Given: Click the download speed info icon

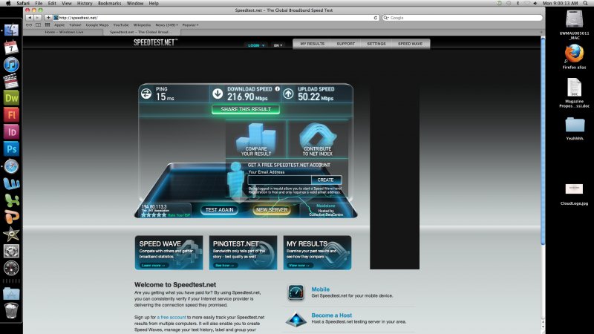Looking at the screenshot, I should (277, 89).
